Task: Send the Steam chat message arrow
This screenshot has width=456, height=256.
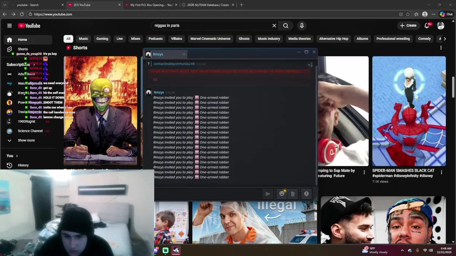Action: click(x=268, y=194)
